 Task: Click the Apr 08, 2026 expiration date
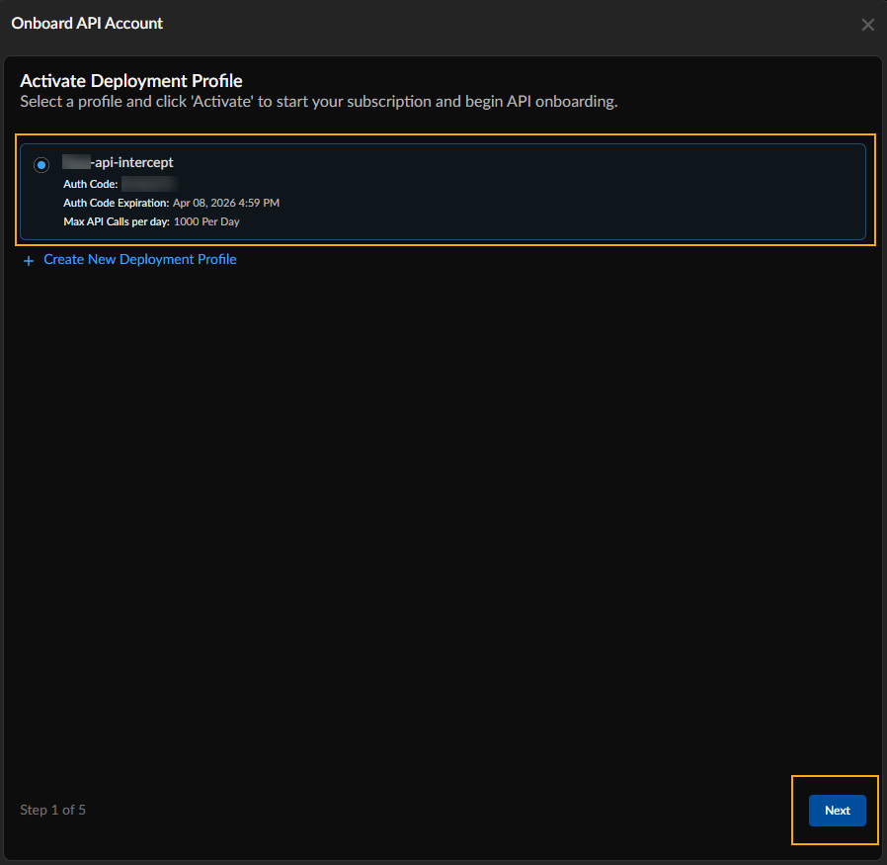pos(226,203)
